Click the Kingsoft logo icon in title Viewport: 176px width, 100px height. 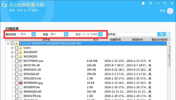click(x=5, y=5)
